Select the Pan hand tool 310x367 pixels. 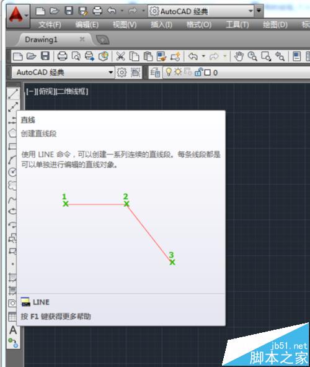point(239,57)
